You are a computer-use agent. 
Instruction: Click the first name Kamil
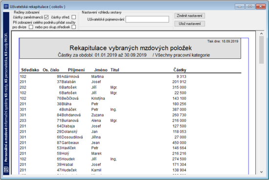point(96,170)
